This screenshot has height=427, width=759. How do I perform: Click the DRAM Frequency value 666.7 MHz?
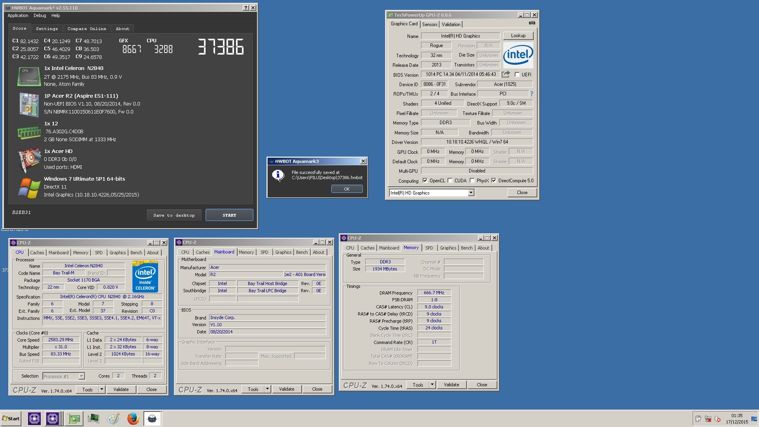[434, 293]
